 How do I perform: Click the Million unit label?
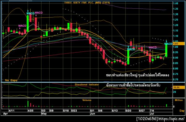(179, 100)
